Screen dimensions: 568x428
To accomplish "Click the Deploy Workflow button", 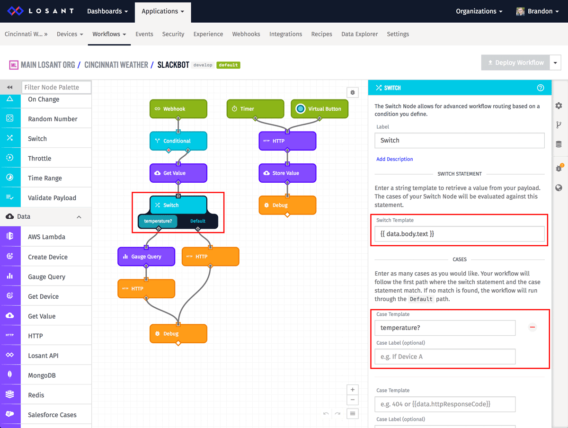I will [515, 62].
